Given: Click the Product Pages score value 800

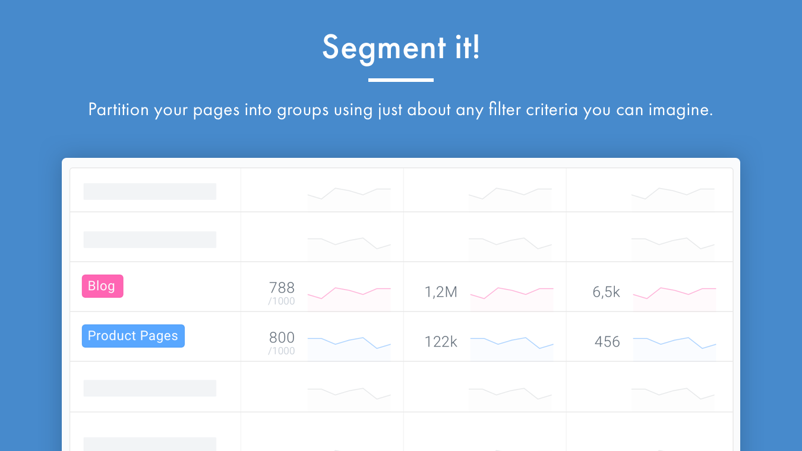Looking at the screenshot, I should tap(282, 338).
